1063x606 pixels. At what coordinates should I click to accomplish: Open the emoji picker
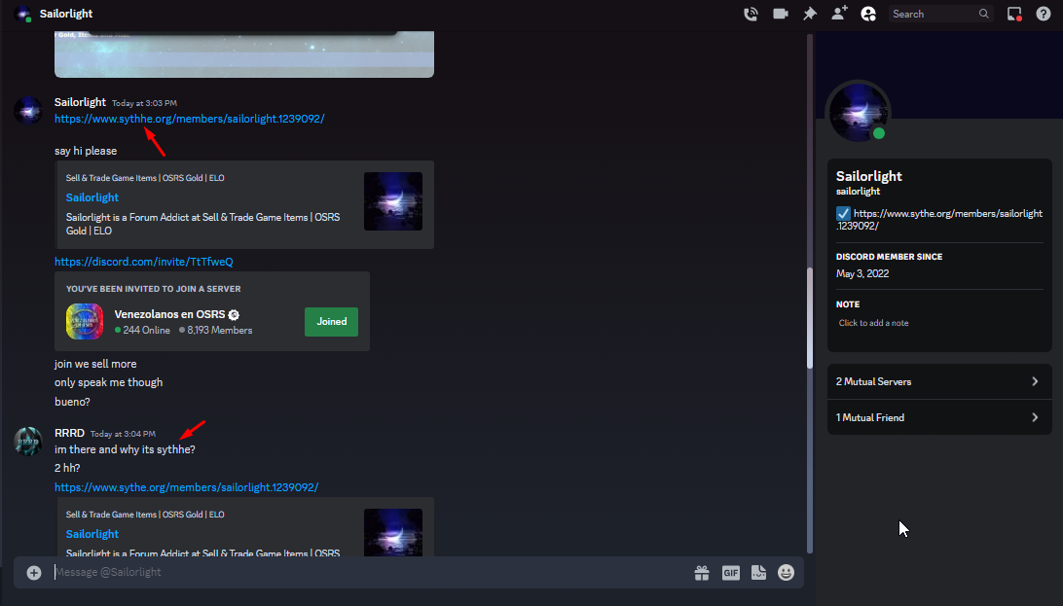tap(786, 573)
